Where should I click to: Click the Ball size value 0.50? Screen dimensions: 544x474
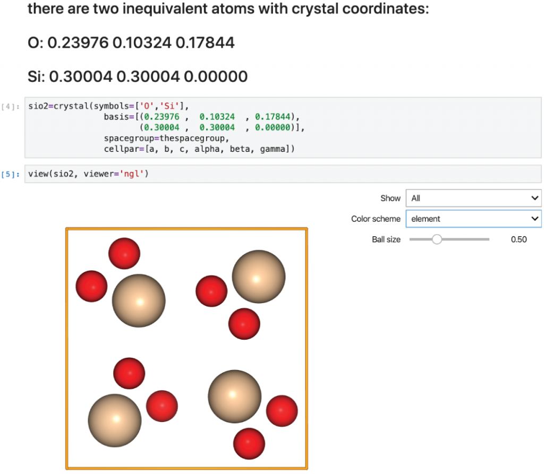[518, 239]
